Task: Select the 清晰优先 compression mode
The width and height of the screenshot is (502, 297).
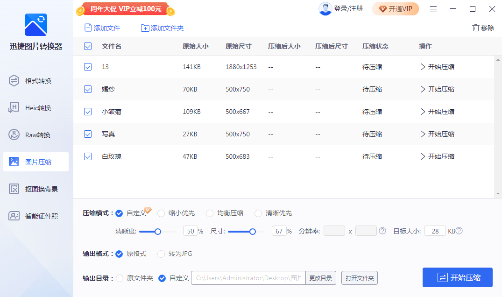Action: pos(258,213)
